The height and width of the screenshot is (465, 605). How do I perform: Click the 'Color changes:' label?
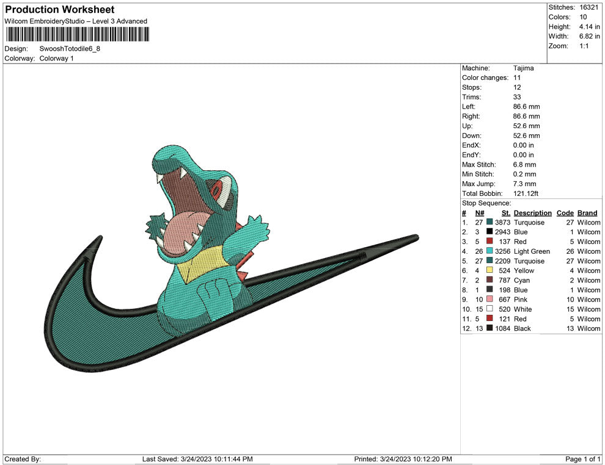[485, 77]
